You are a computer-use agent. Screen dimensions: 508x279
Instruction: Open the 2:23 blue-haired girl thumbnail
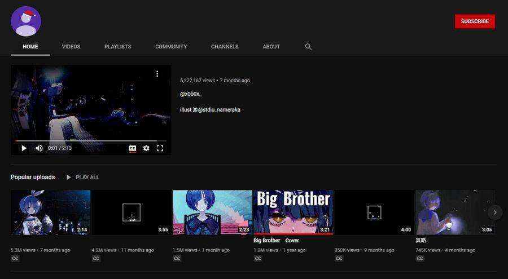point(213,212)
